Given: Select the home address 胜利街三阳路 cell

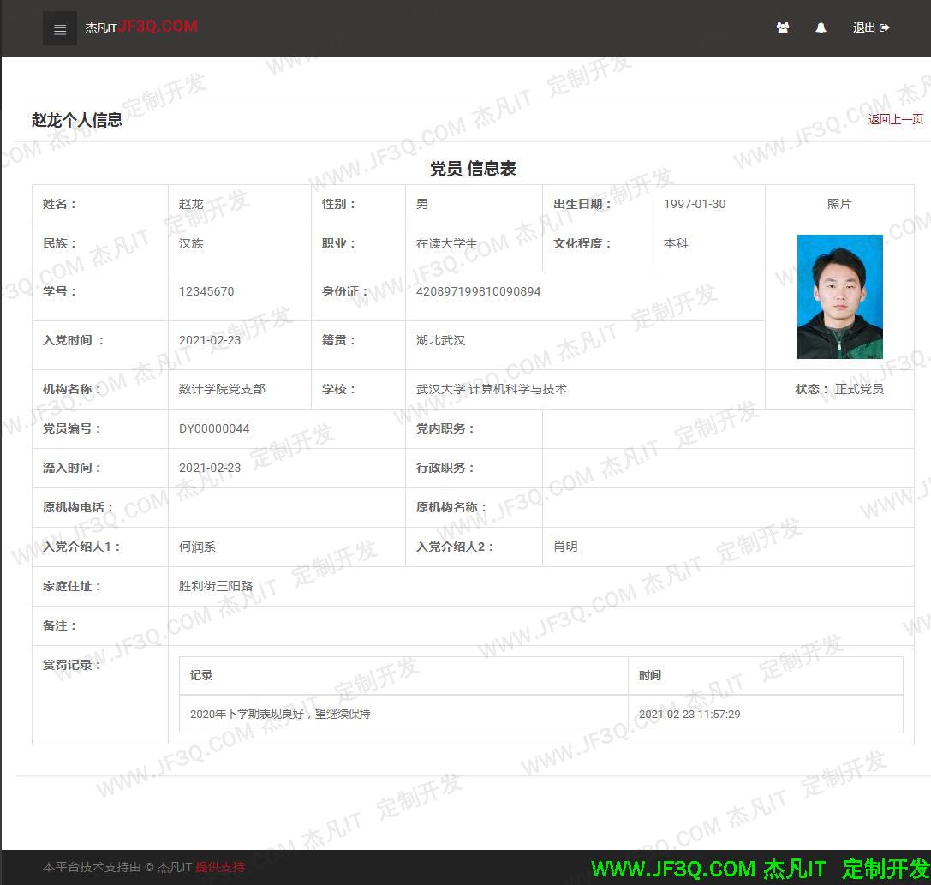Looking at the screenshot, I should click(210, 586).
